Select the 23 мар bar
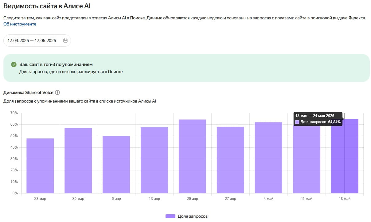 pyautogui.click(x=40, y=166)
